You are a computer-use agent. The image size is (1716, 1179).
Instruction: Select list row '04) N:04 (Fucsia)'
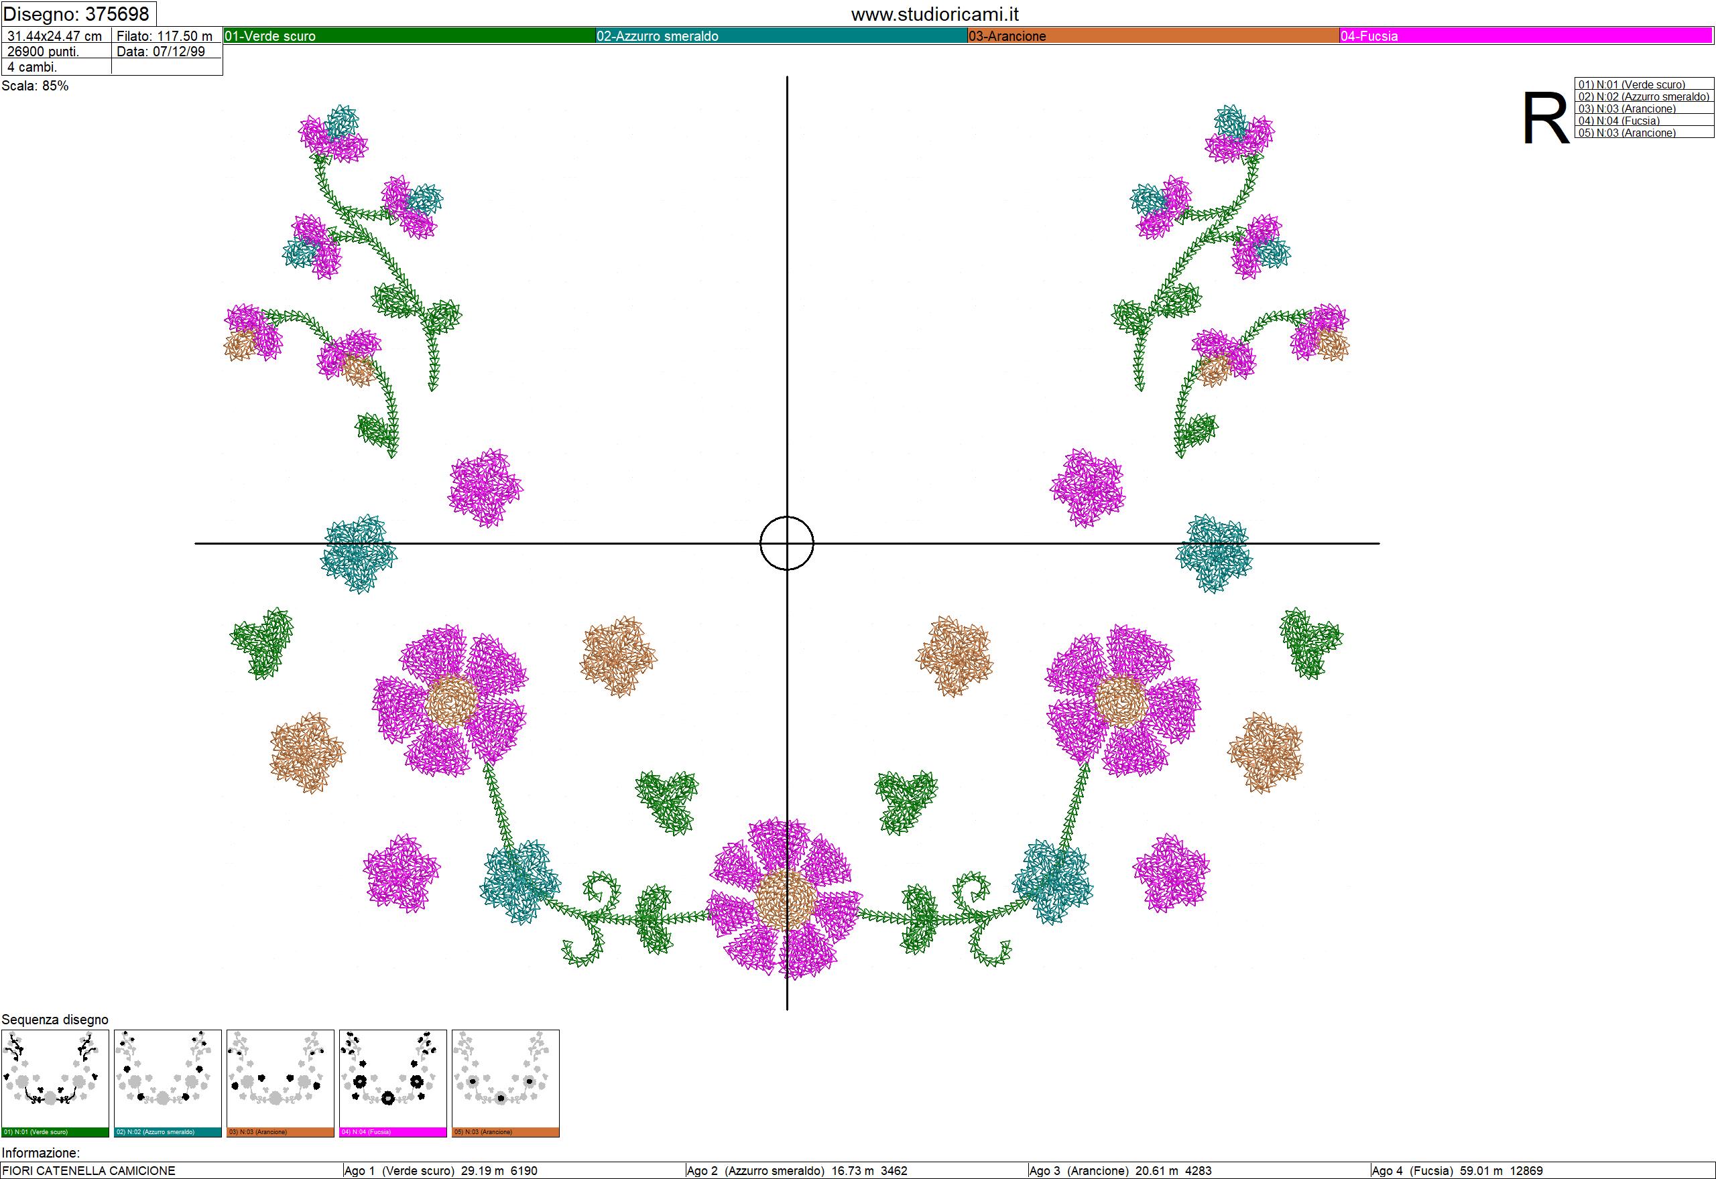pos(1644,121)
